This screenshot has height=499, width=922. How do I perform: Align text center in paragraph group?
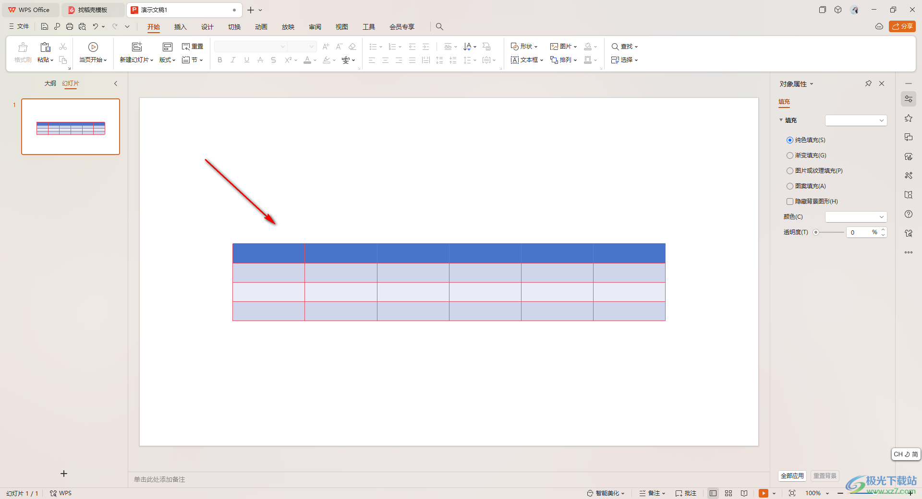pos(385,60)
